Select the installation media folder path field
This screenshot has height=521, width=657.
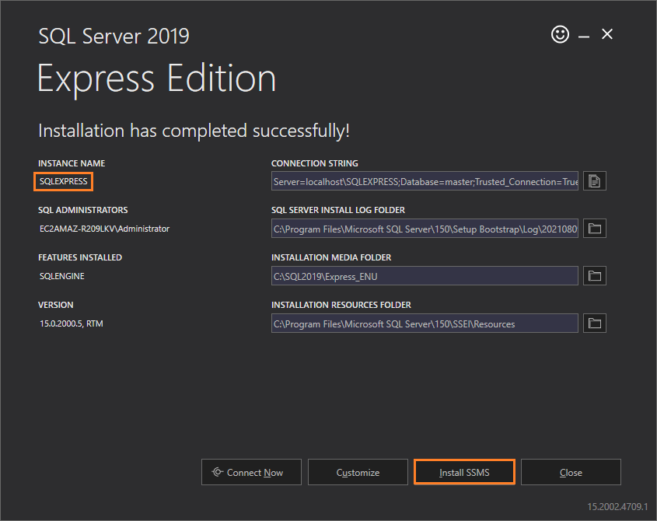[x=424, y=275]
